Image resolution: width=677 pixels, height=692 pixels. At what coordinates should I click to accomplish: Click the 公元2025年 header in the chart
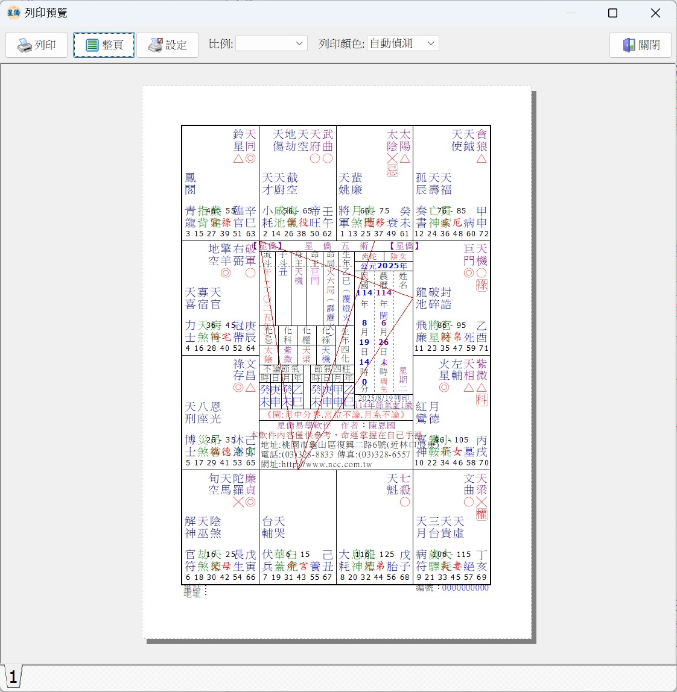point(384,266)
